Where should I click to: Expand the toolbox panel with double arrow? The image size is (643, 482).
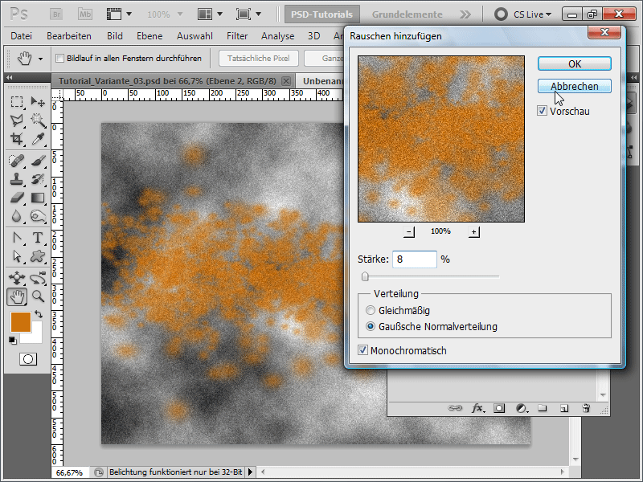pos(9,77)
